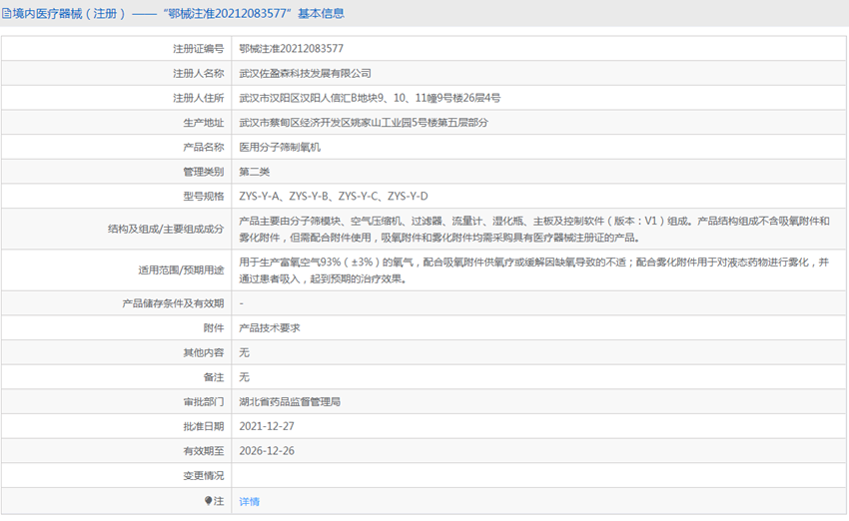This screenshot has width=849, height=521.
Task: Select model spec ZYS-Y-A、ZYS-Y-B value
Action: click(x=334, y=197)
